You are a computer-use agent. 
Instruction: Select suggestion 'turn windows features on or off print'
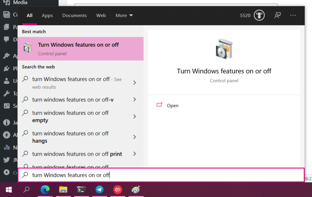coord(77,154)
